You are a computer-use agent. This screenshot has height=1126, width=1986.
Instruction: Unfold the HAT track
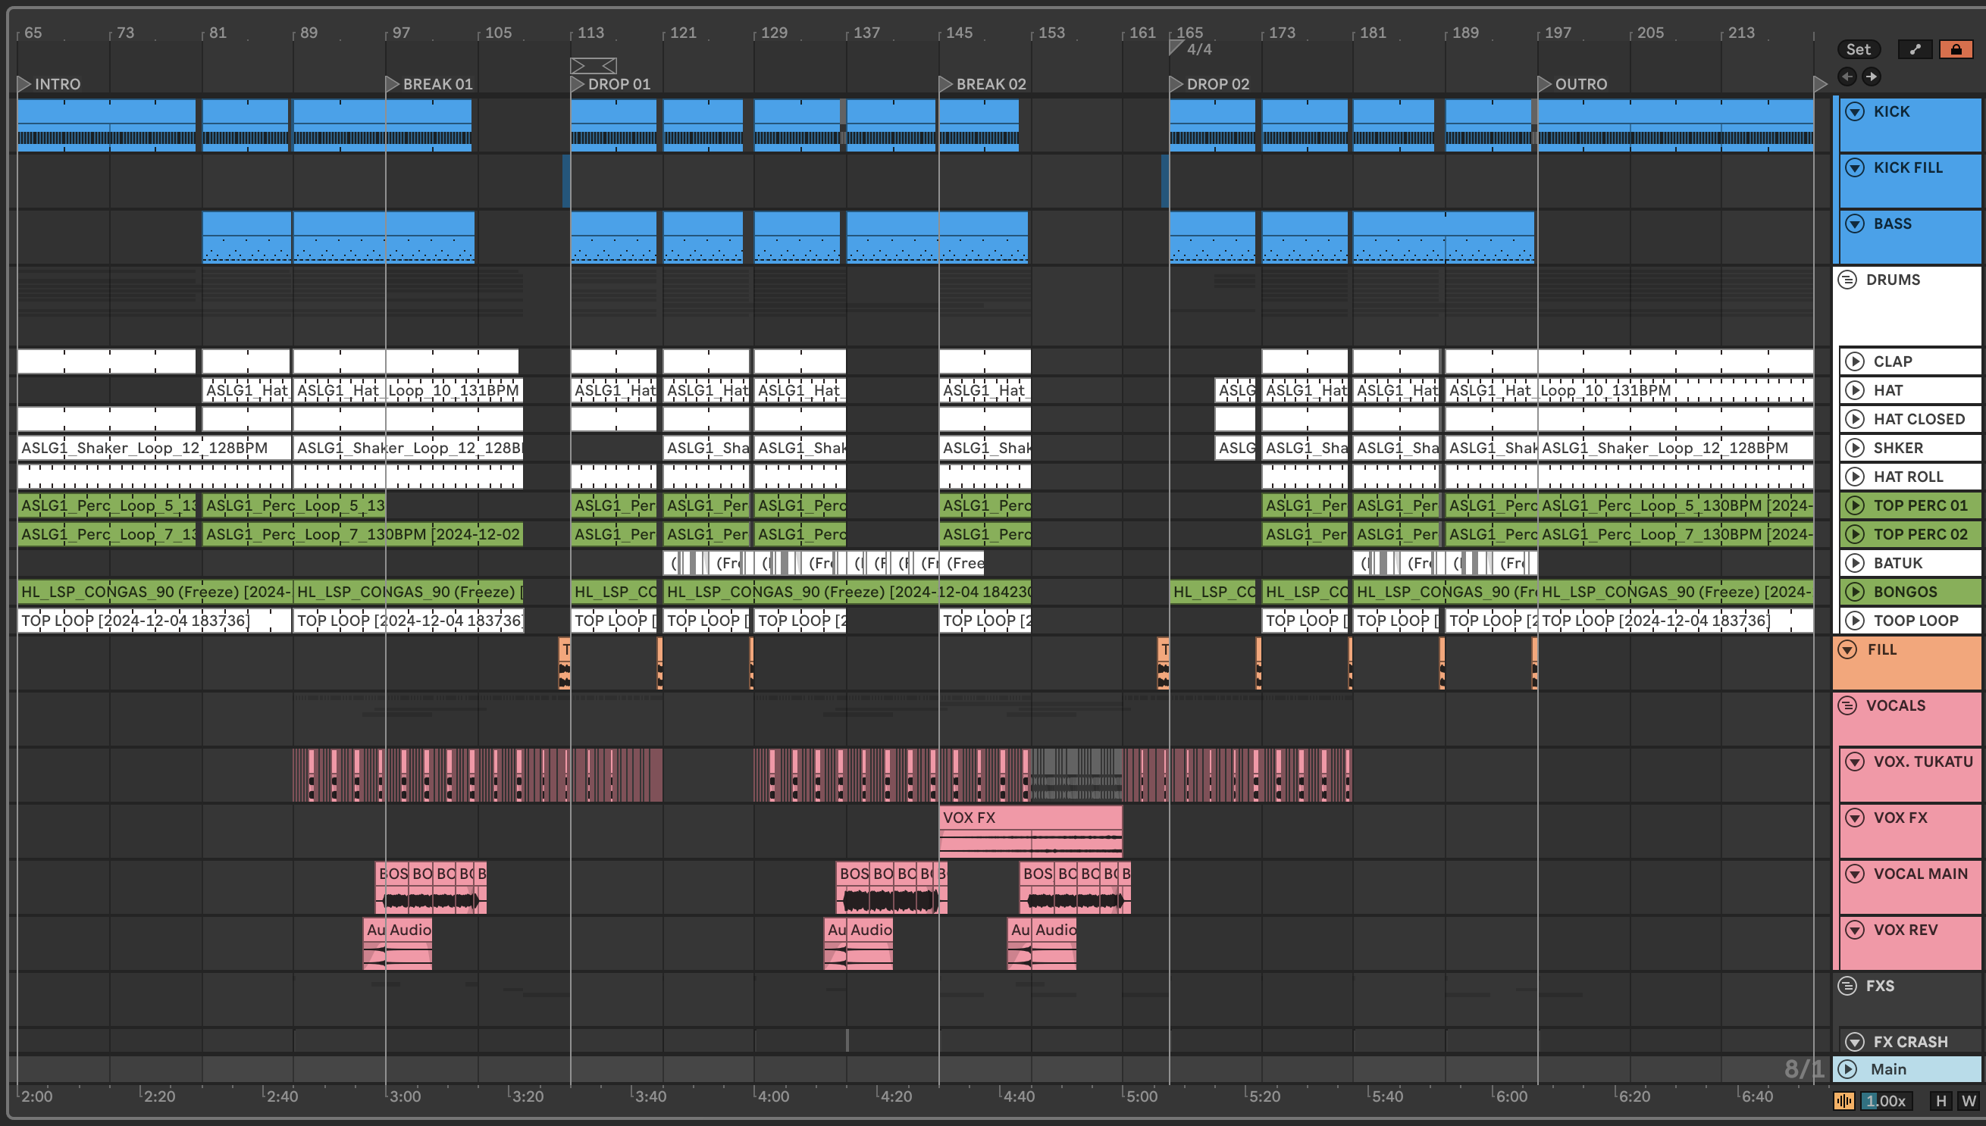(x=1854, y=390)
